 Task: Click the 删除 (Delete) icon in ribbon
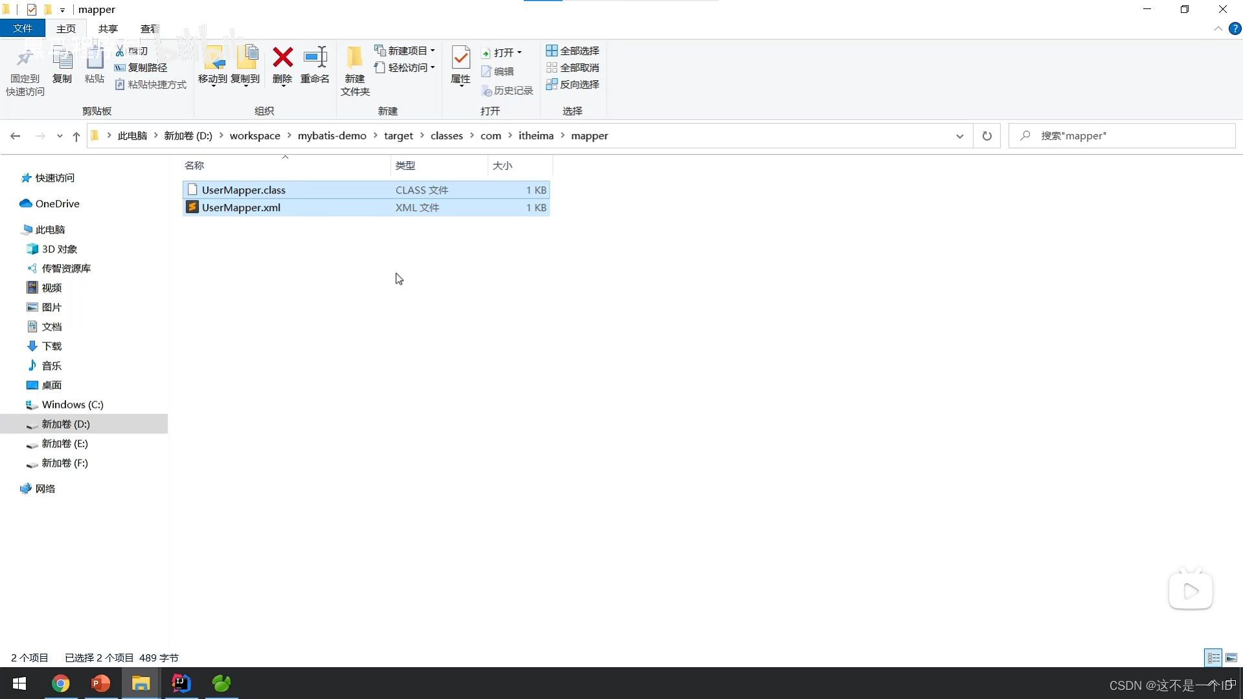pos(282,67)
